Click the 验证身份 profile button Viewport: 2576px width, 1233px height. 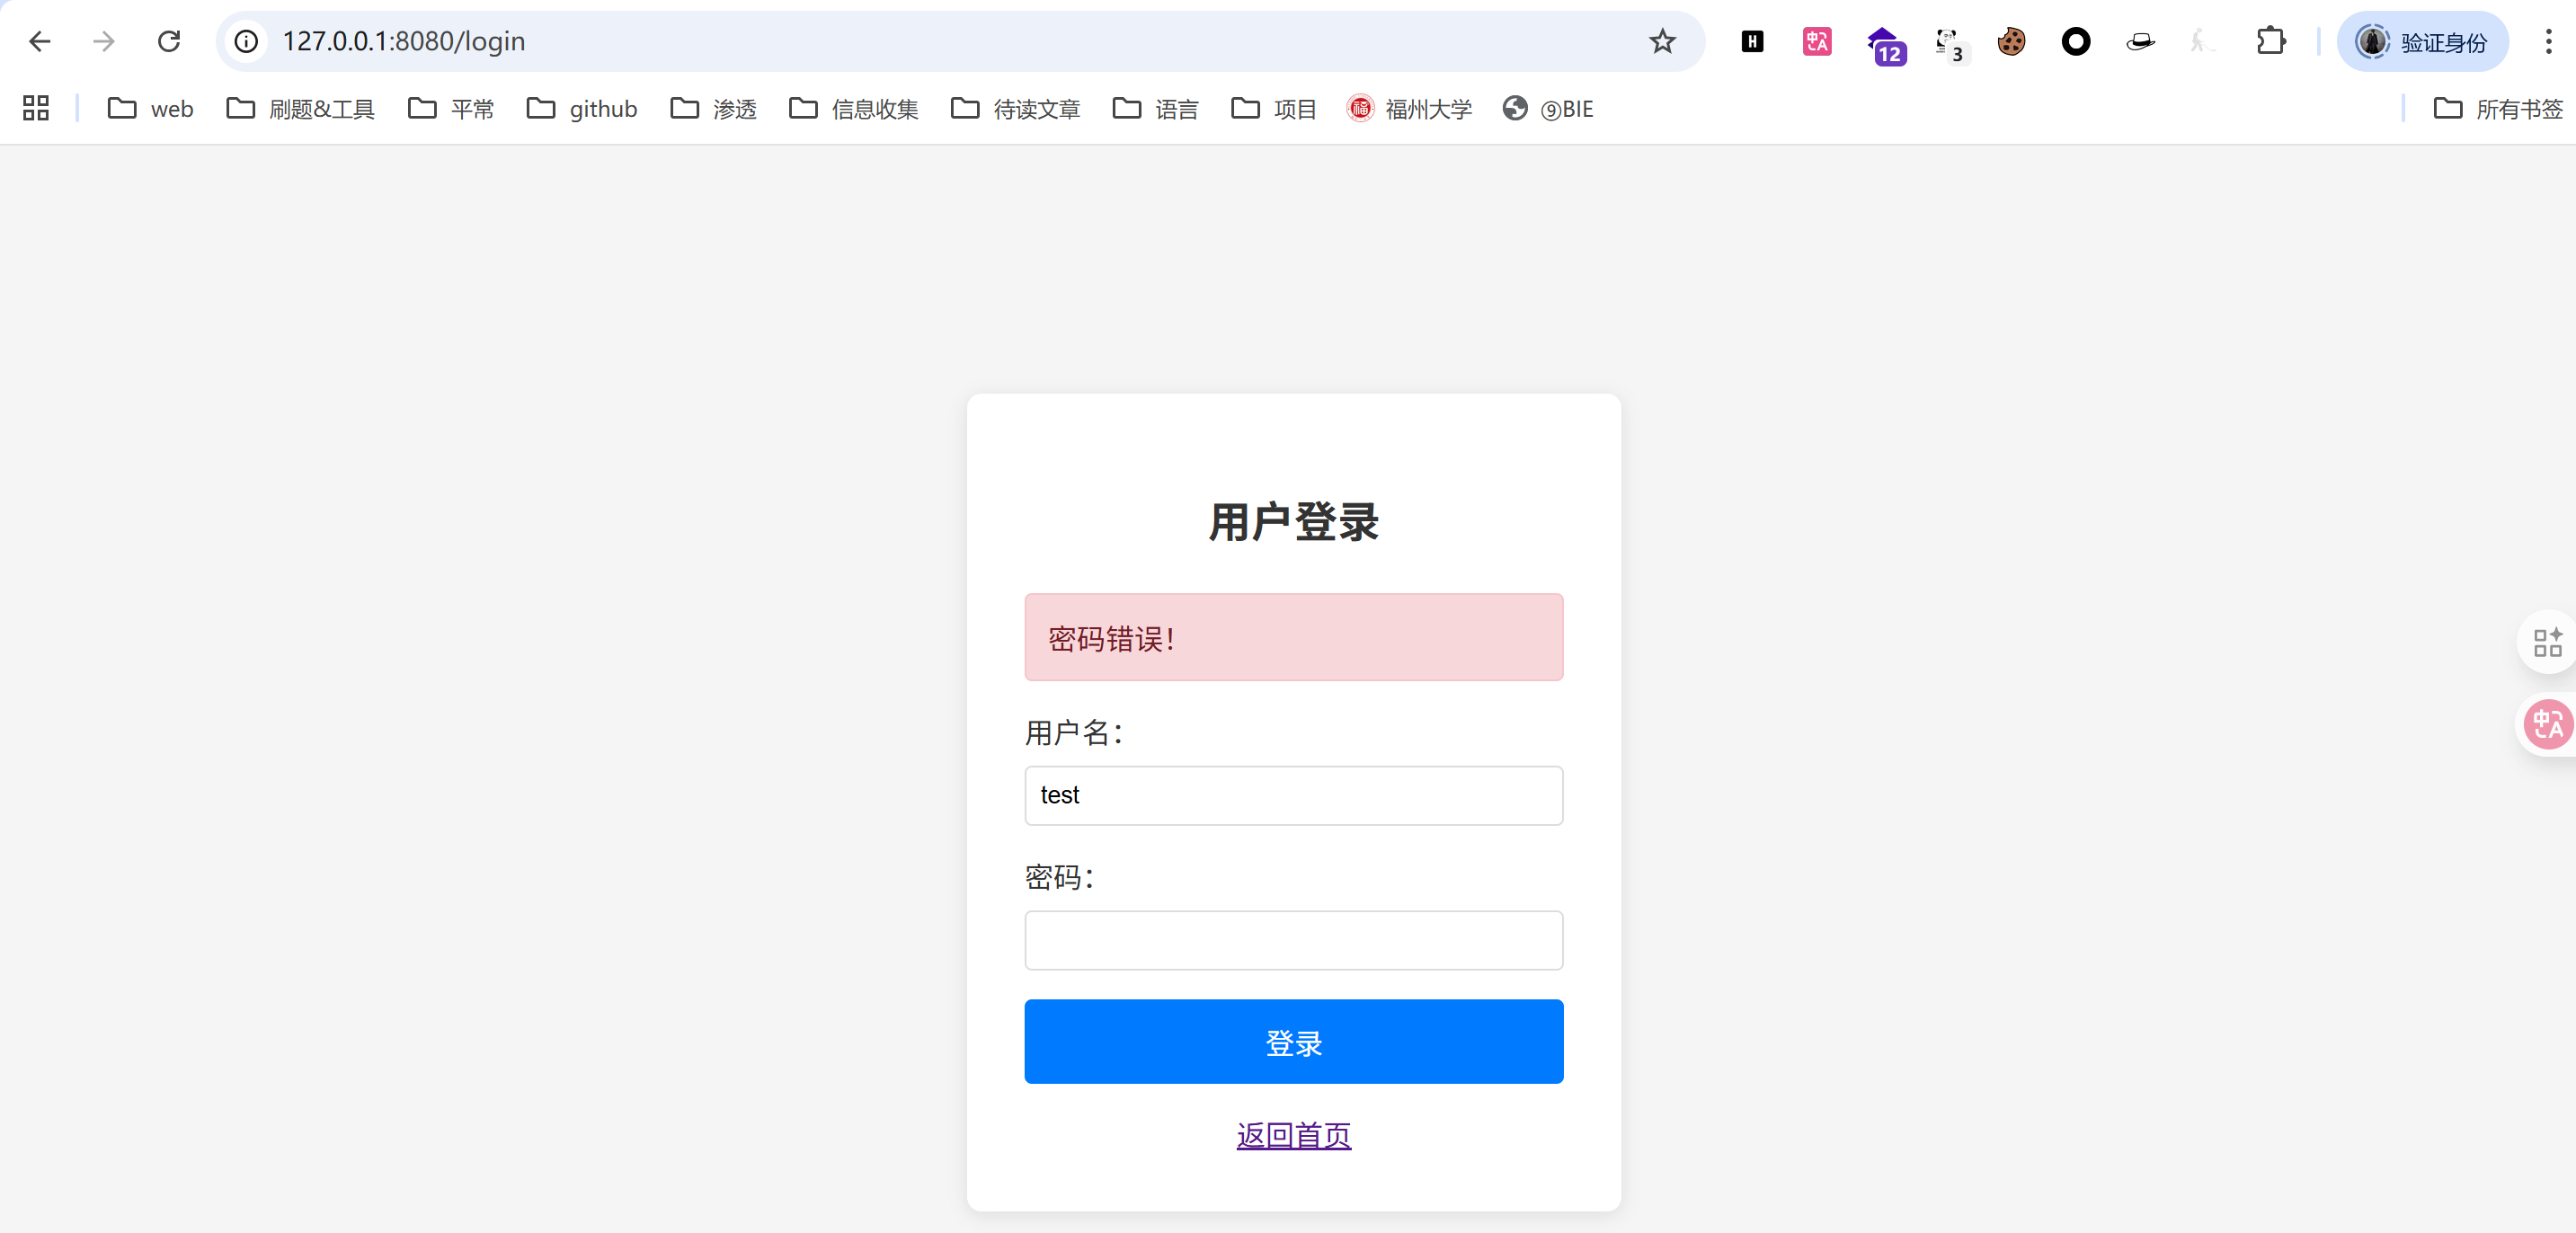coord(2422,41)
